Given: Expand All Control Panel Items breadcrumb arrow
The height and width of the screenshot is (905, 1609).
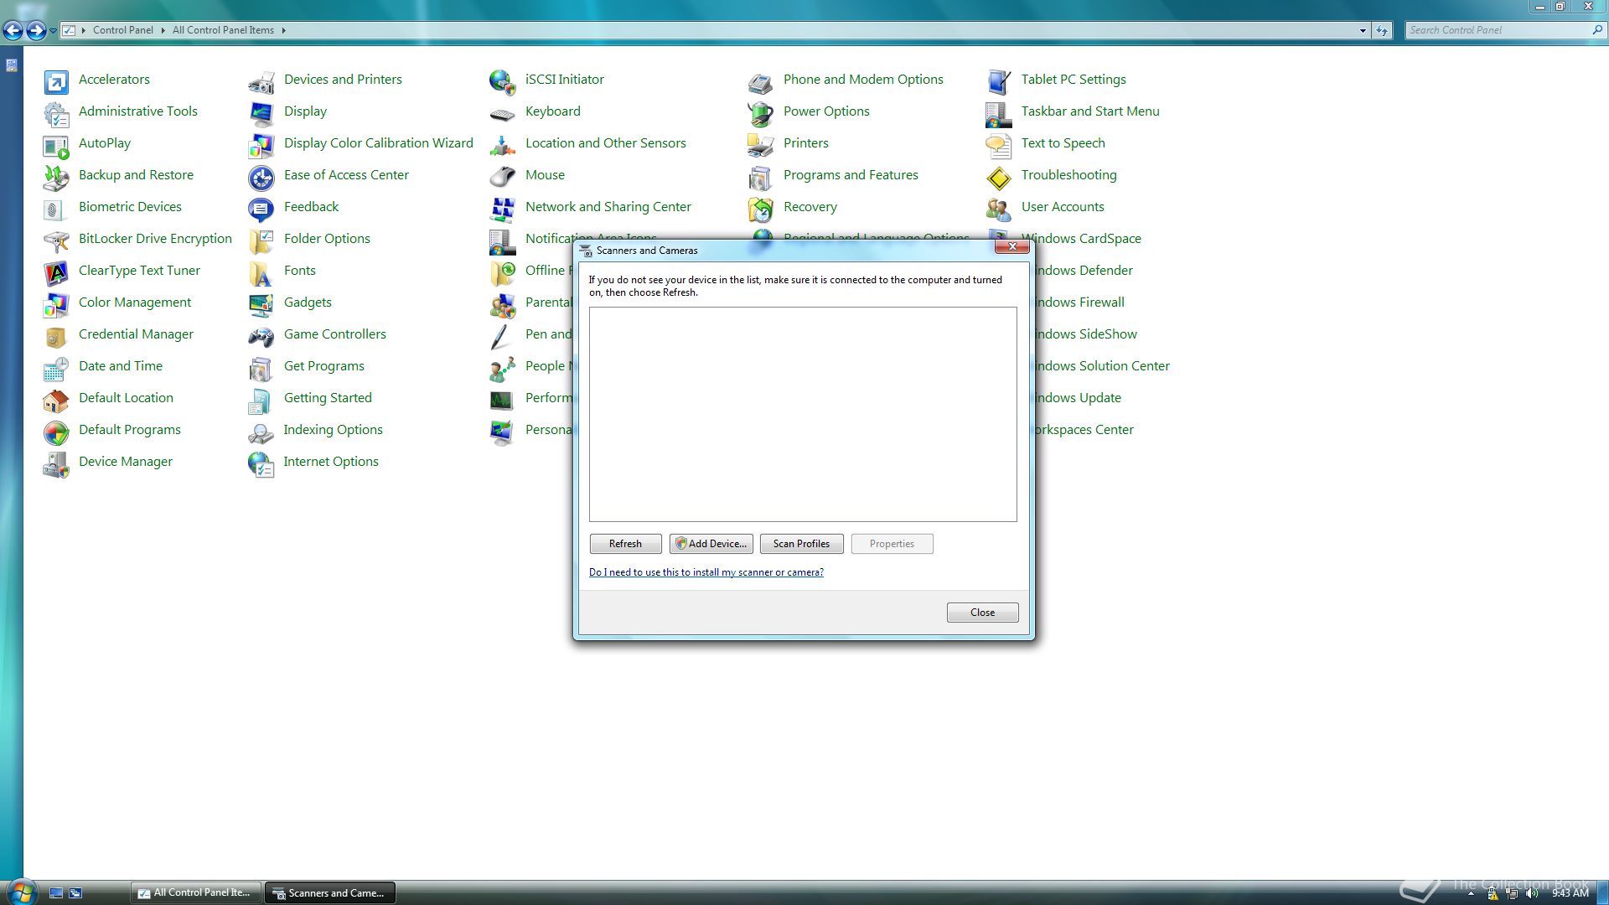Looking at the screenshot, I should (x=283, y=30).
